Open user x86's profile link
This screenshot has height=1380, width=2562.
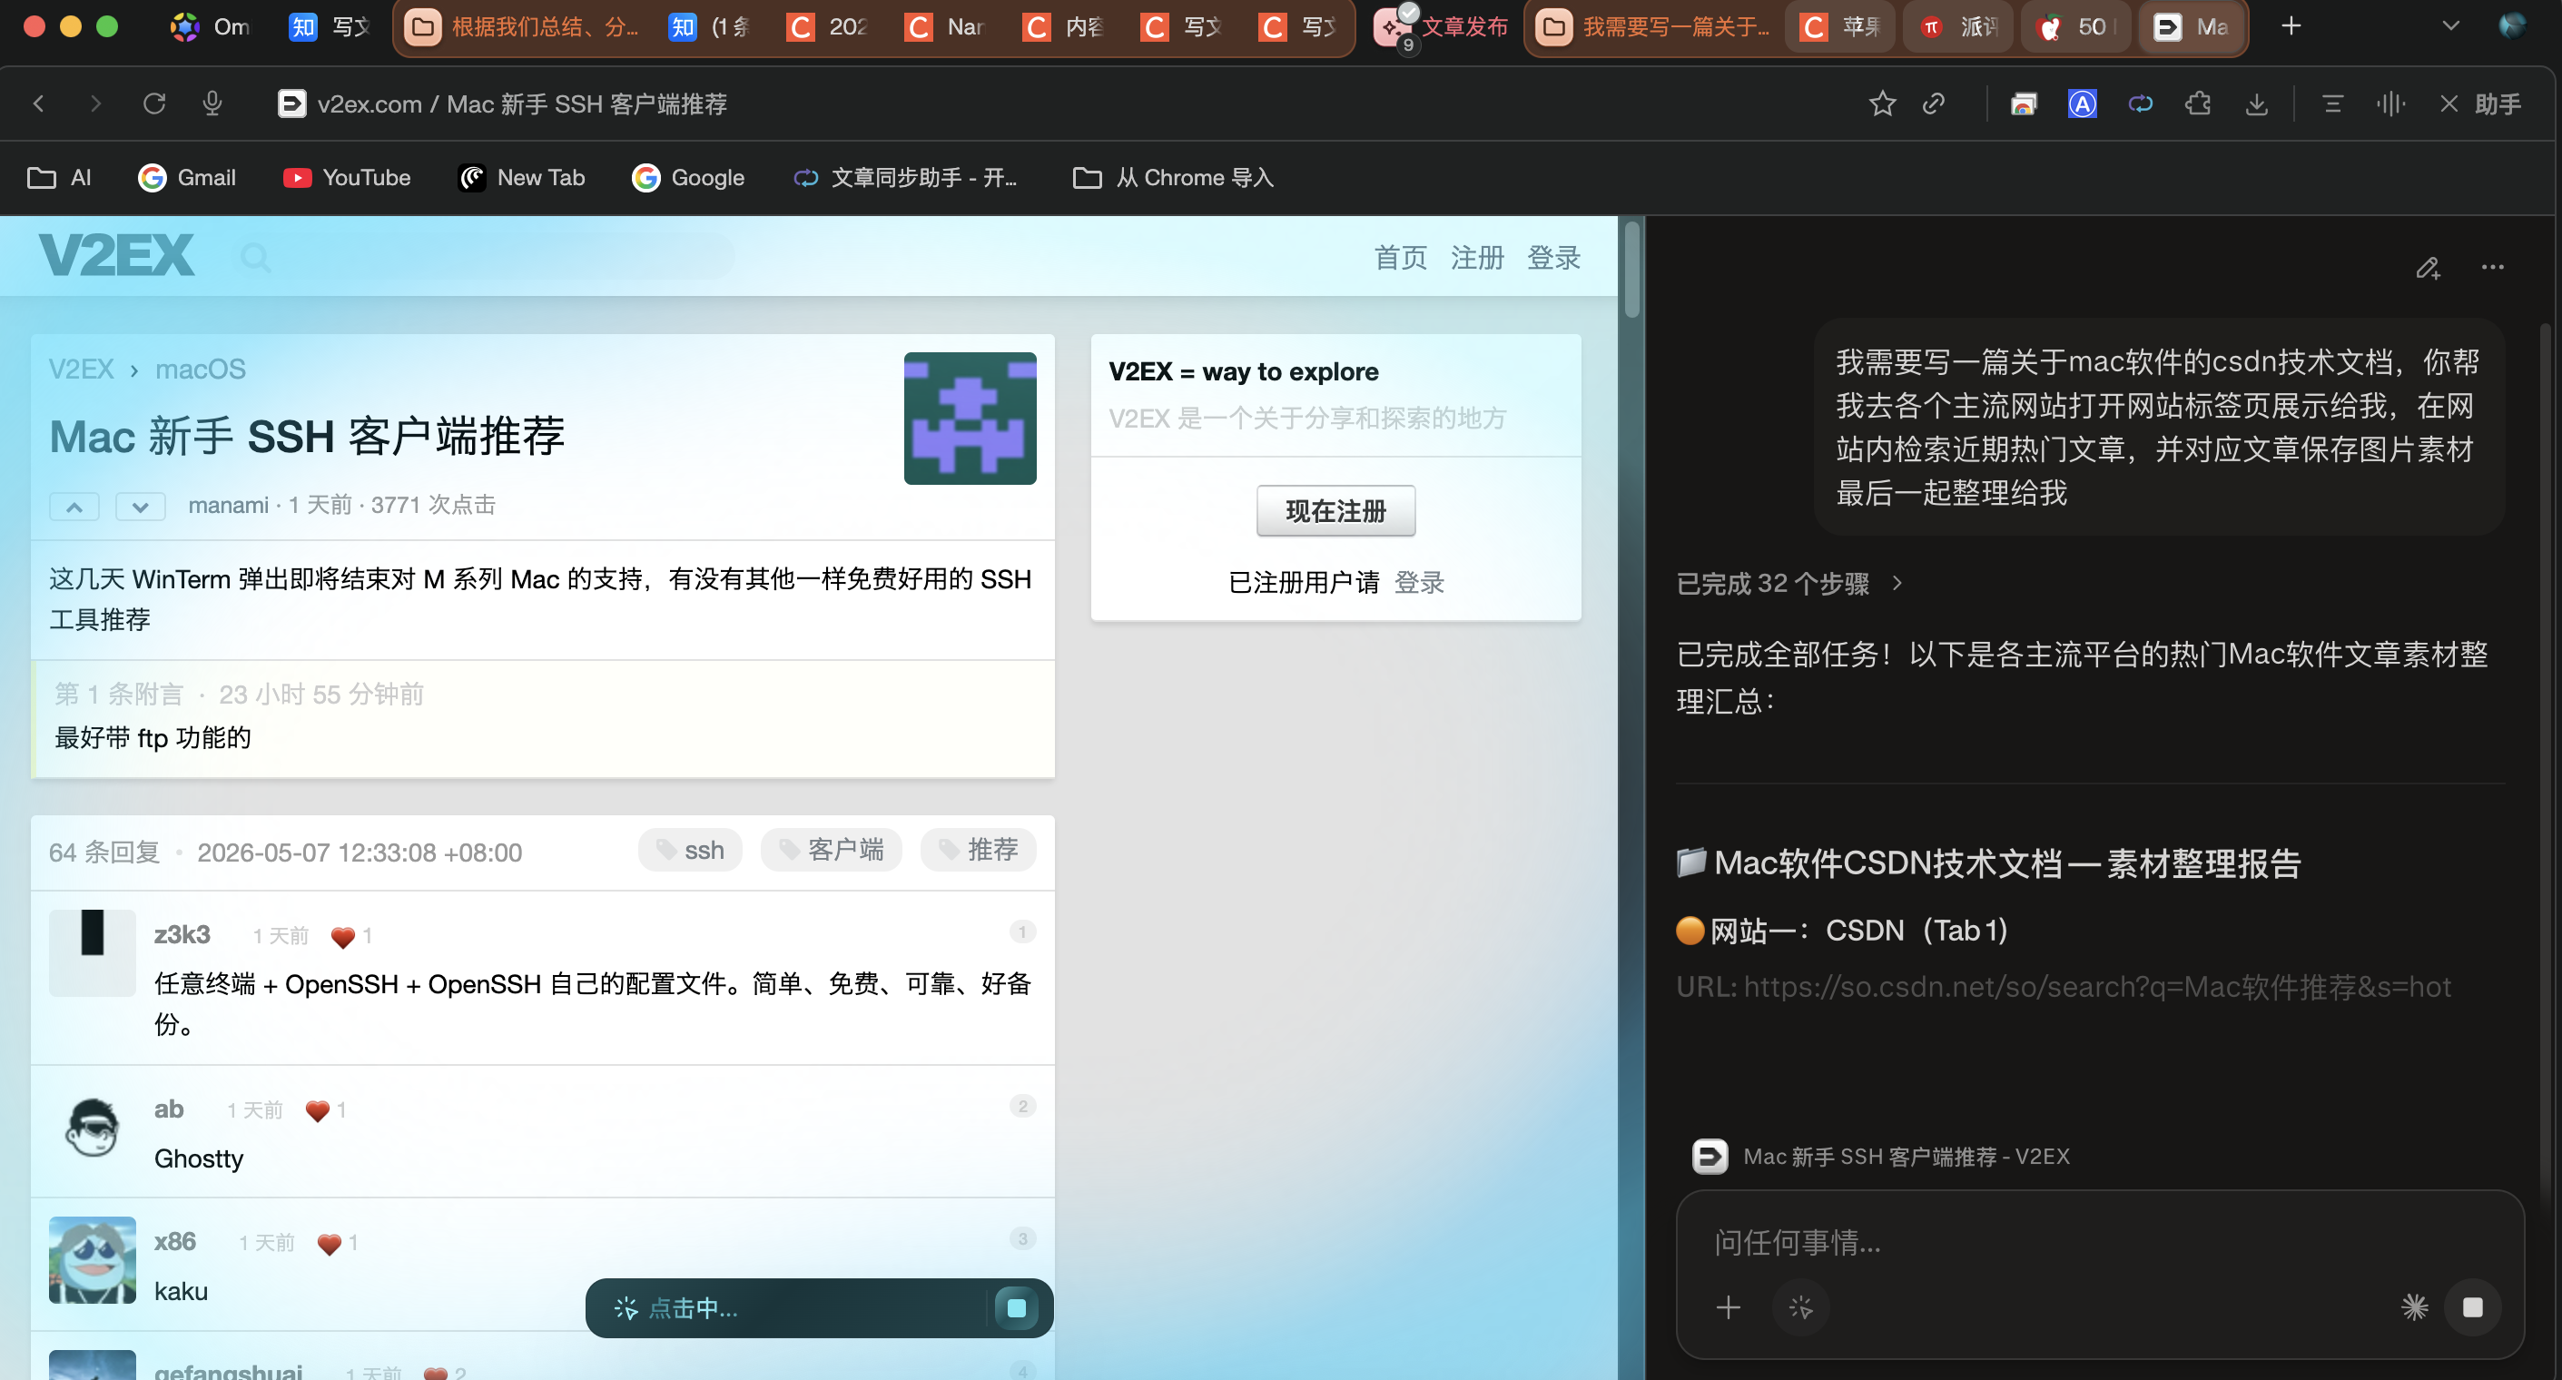click(175, 1241)
